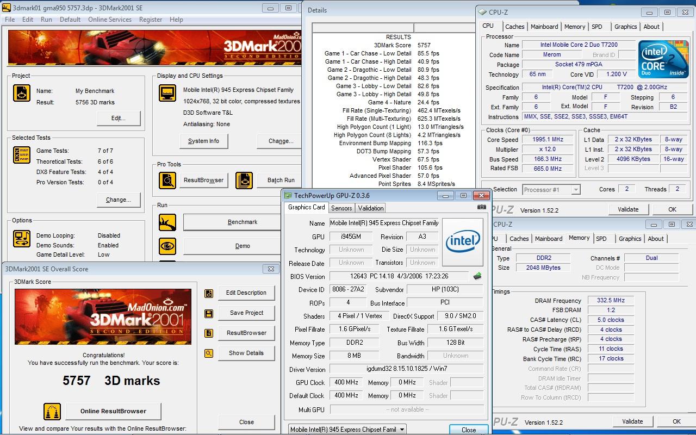696x435 pixels.
Task: Click the GPU Clock 400 MHz field
Action: [x=346, y=383]
